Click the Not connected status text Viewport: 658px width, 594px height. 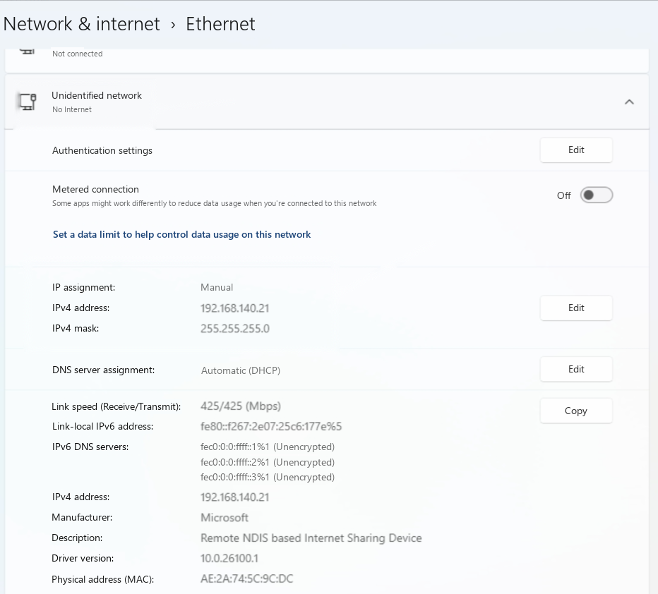pyautogui.click(x=77, y=54)
